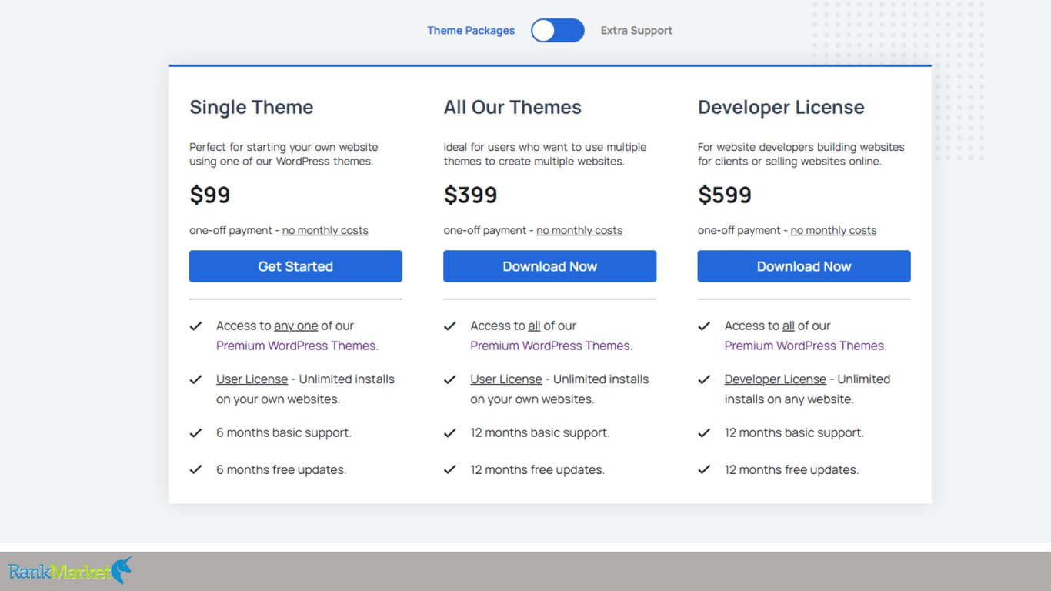The image size is (1051, 591).
Task: Click the underlined Developer License feature link
Action: (776, 379)
